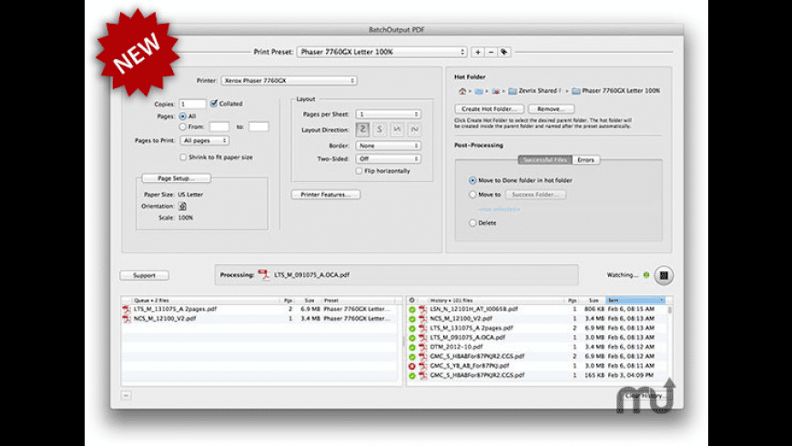Open the Printer Features dialog
Image resolution: width=792 pixels, height=446 pixels.
pos(325,194)
